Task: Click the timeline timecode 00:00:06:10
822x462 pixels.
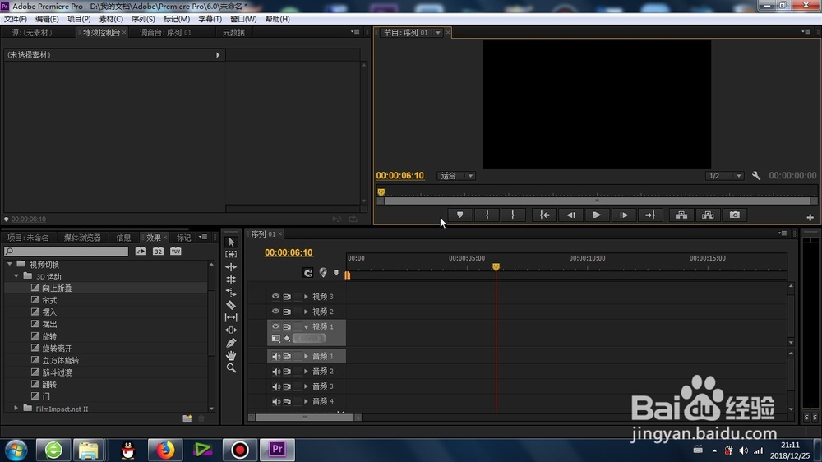Action: 289,252
